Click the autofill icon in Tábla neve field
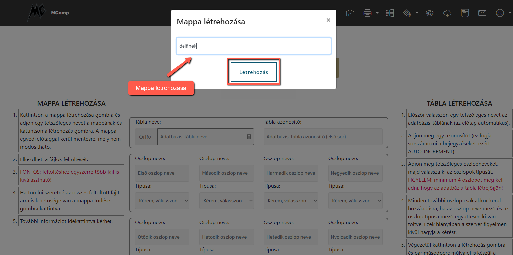This screenshot has width=513, height=255. point(249,137)
